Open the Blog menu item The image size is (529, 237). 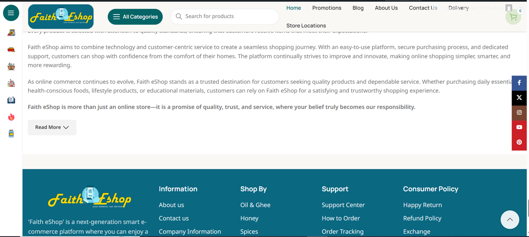[358, 8]
